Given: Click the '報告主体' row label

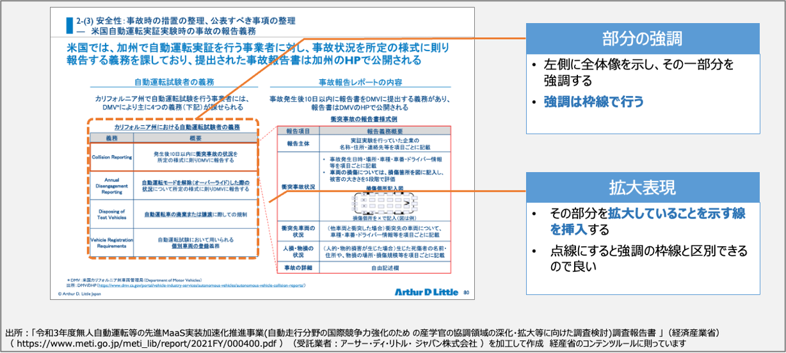Looking at the screenshot, I should point(298,144).
